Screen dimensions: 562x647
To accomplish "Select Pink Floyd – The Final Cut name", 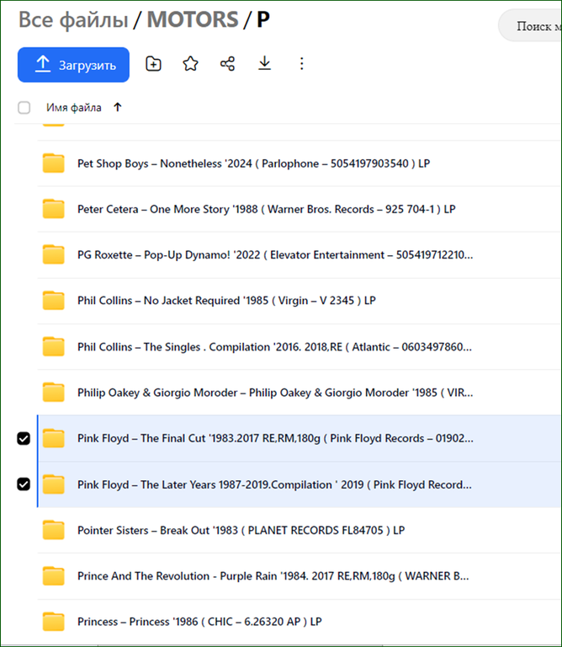I will 275,438.
